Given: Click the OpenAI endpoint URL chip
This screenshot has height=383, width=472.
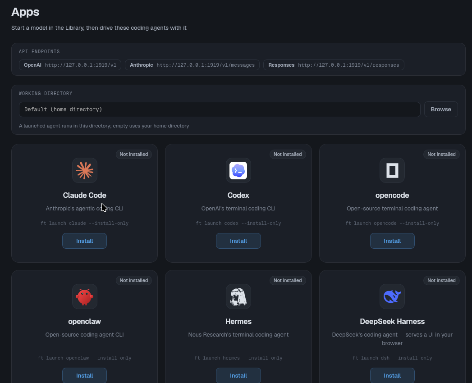Looking at the screenshot, I should 70,65.
